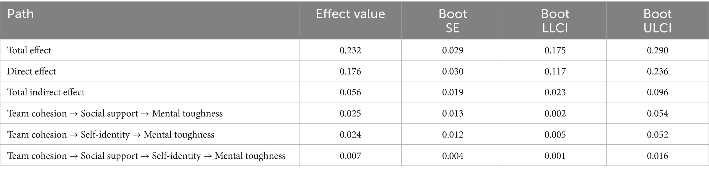Image resolution: width=709 pixels, height=172 pixels.
Task: Select Boot SE value 0.029
Action: pyautogui.click(x=452, y=50)
